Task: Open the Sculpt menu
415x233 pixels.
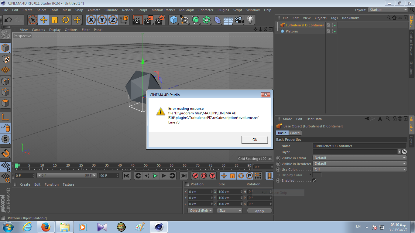Action: (x=142, y=10)
